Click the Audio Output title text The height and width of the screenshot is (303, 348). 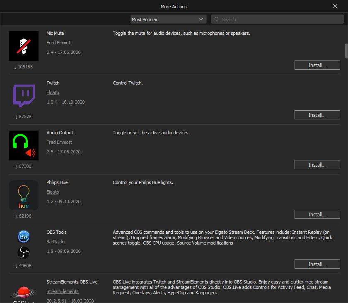click(60, 133)
